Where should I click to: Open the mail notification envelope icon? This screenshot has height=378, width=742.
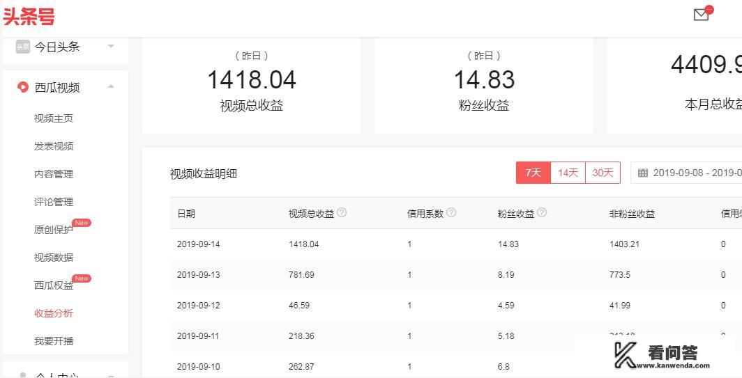(701, 15)
